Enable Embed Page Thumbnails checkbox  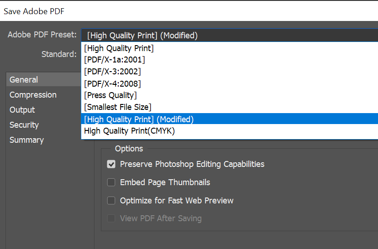pos(111,182)
